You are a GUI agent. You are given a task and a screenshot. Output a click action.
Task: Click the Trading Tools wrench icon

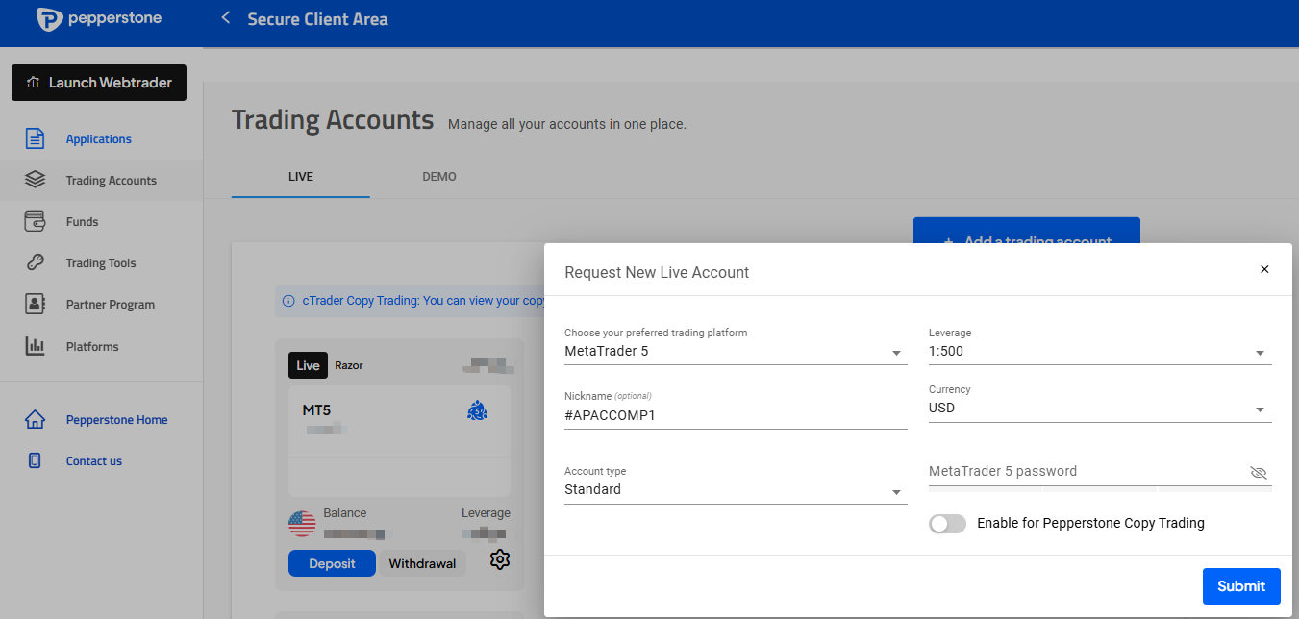click(x=35, y=262)
